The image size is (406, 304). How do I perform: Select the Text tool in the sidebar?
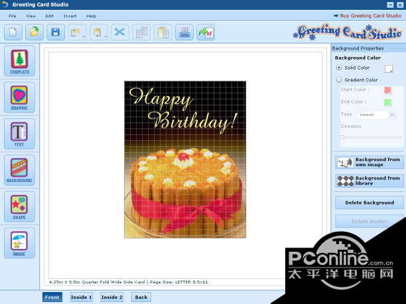coord(19,134)
